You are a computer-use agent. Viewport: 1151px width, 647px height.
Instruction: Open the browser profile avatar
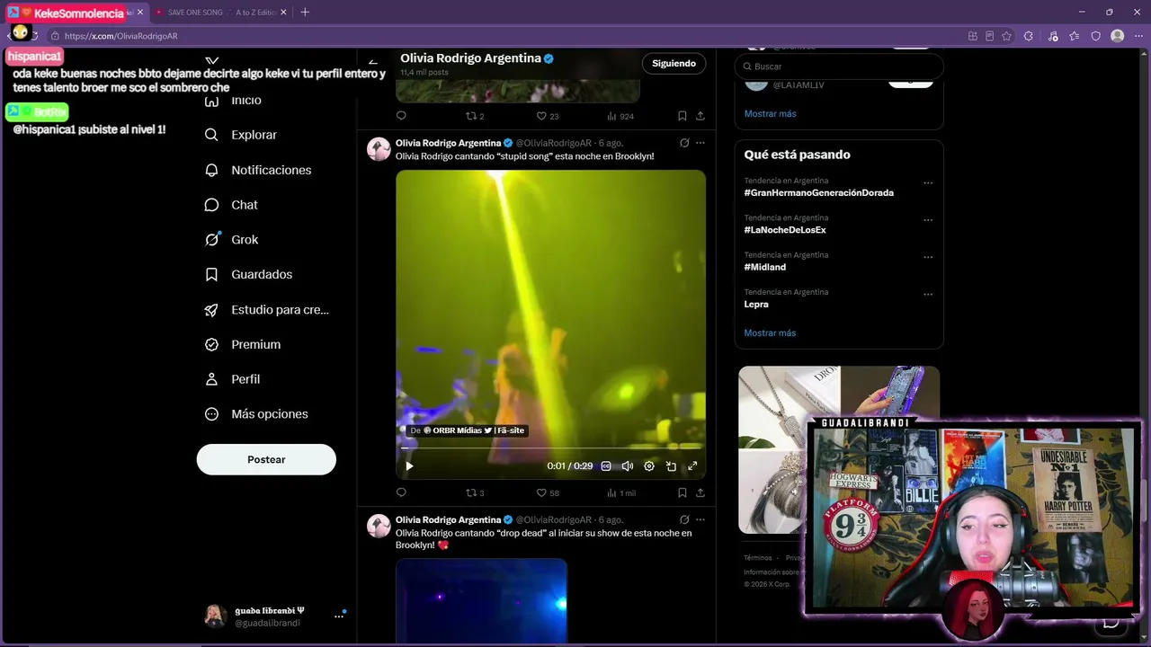pos(1117,36)
